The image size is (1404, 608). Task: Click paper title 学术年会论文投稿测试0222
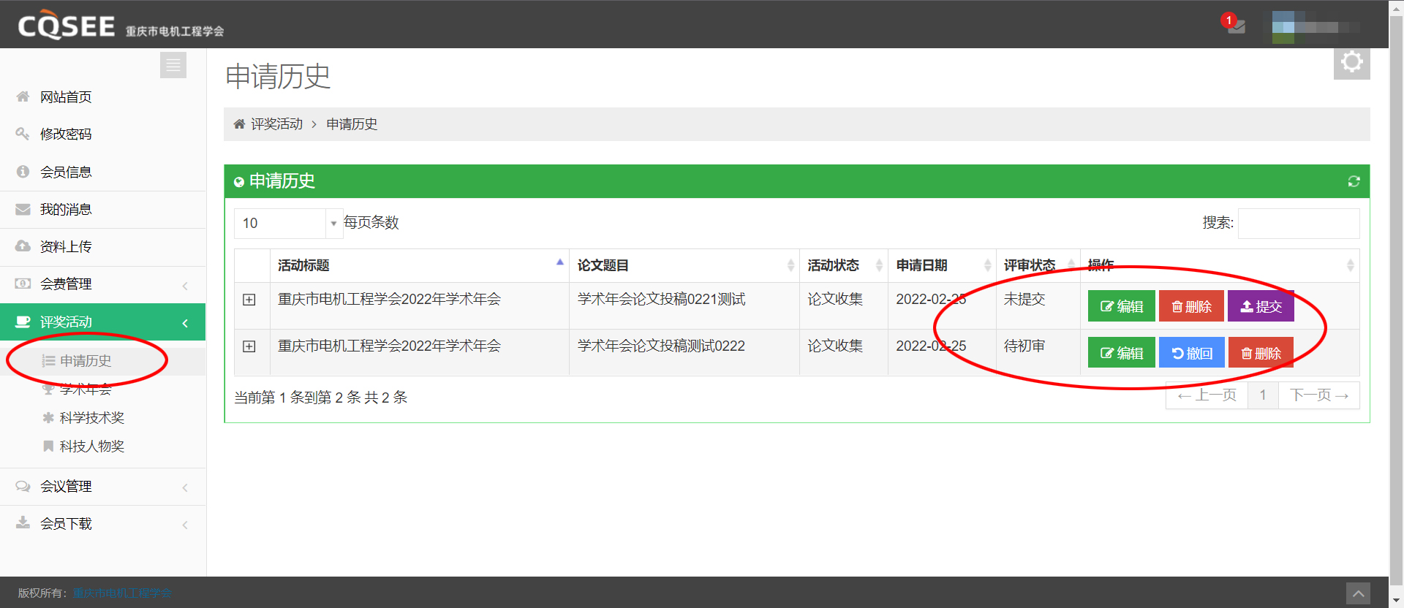point(661,346)
